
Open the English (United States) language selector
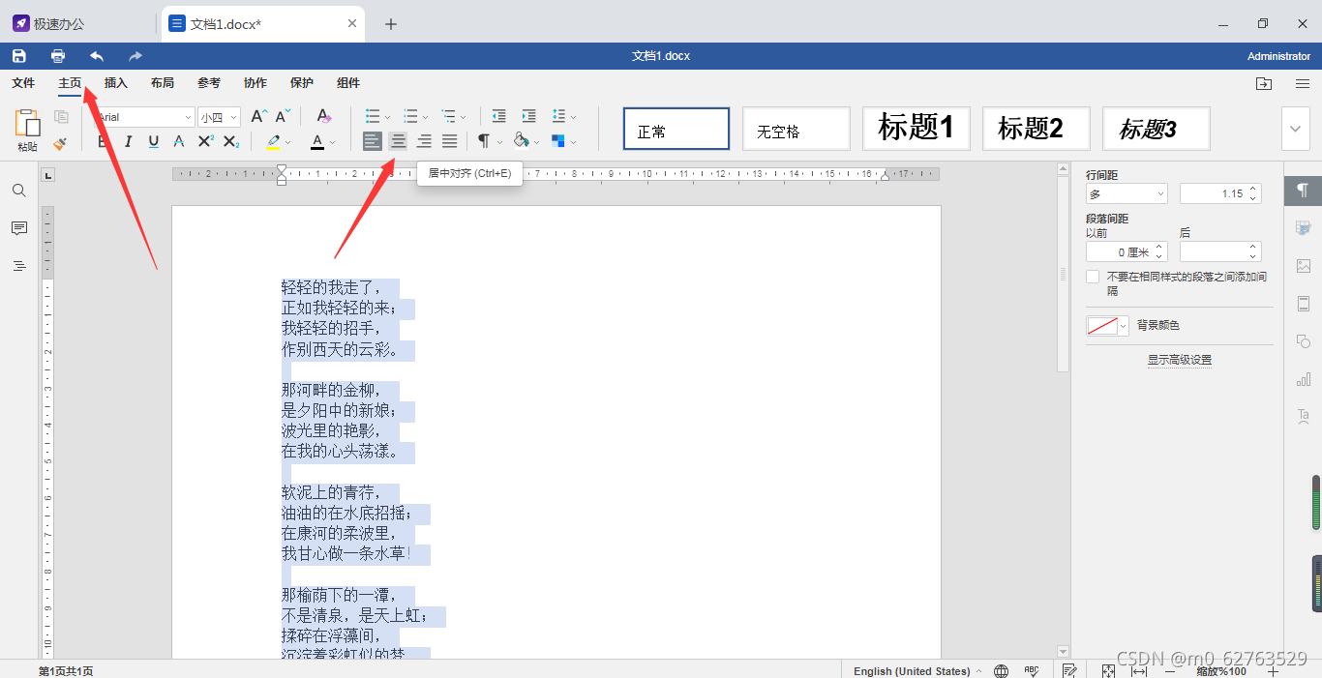[x=916, y=671]
